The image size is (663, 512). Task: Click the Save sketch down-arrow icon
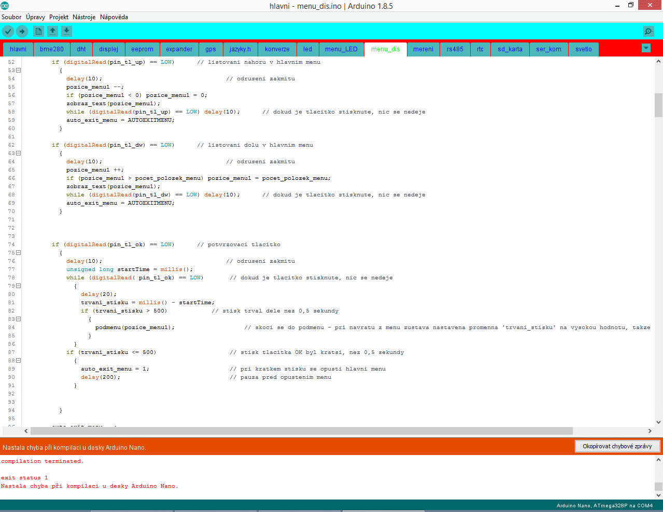point(66,32)
